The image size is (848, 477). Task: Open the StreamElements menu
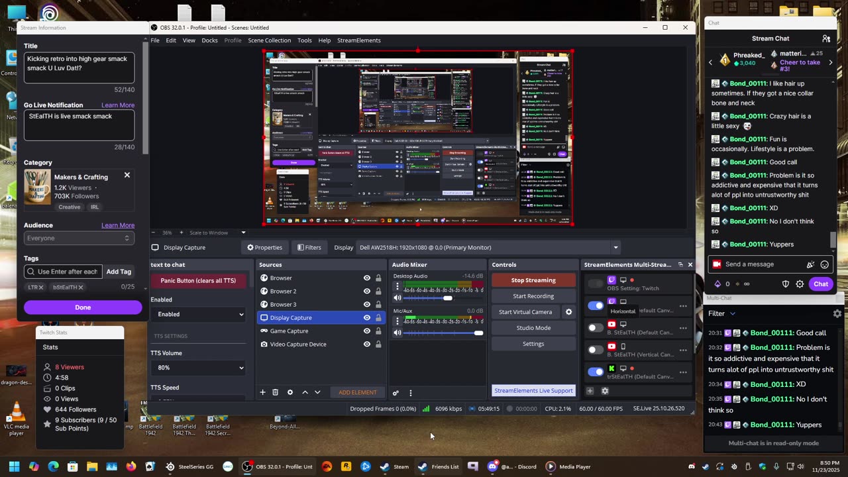(x=358, y=40)
